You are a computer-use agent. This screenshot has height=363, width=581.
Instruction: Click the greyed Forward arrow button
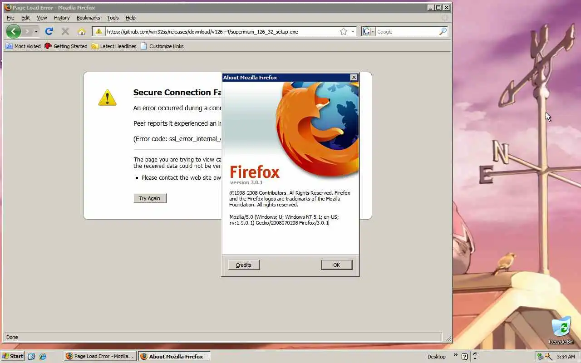pos(27,31)
